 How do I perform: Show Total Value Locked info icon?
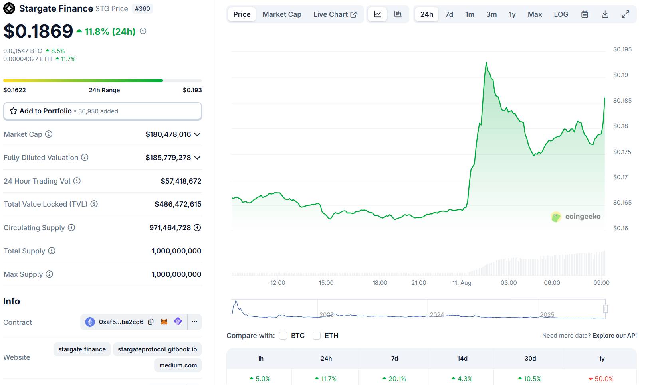94,204
